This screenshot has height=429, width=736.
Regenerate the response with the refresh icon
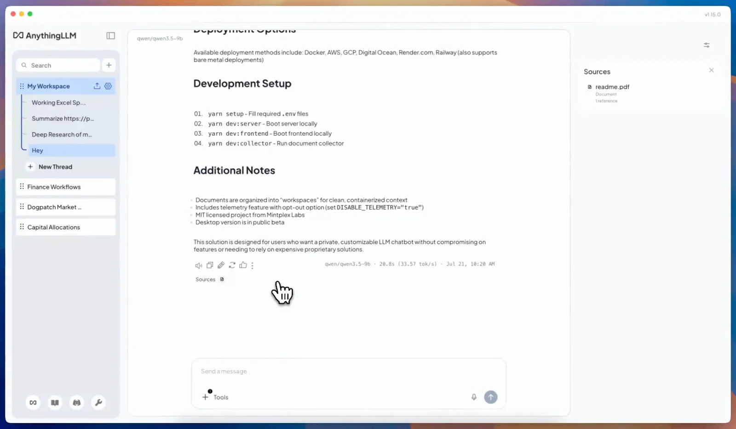point(232,265)
